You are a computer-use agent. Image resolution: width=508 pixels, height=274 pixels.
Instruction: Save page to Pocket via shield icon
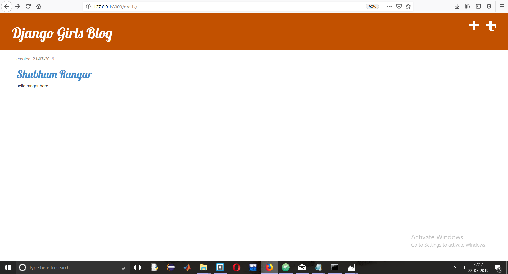coord(399,6)
